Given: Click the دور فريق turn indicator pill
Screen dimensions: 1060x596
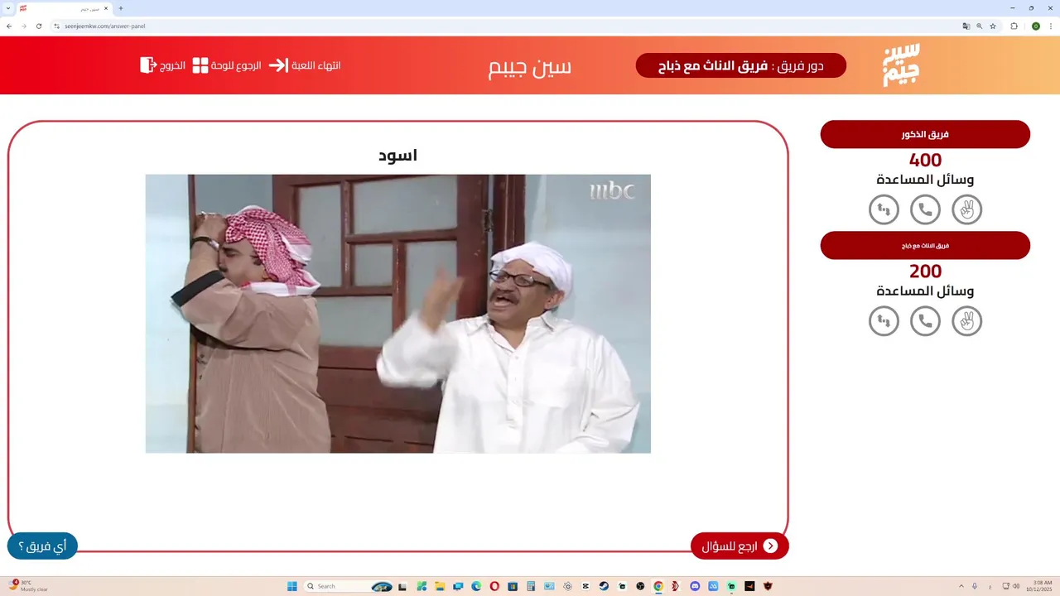Looking at the screenshot, I should click(741, 65).
